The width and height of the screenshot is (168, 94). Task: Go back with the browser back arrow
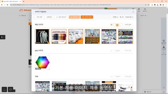(2, 5)
